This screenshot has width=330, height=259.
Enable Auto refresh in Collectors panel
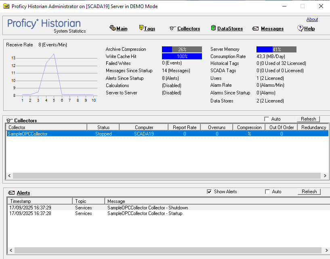[267, 119]
